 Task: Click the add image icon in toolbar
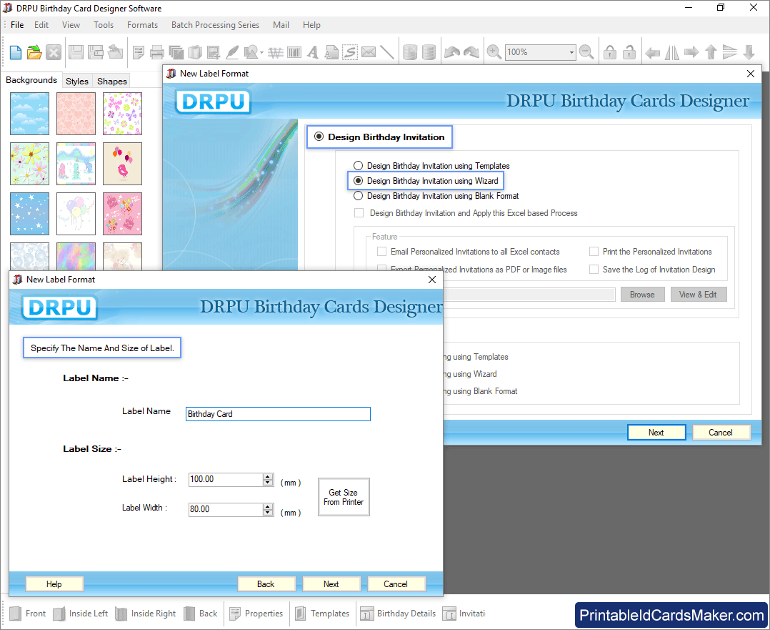(214, 52)
